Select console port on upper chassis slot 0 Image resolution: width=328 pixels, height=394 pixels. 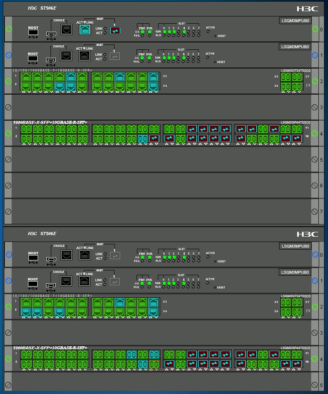click(x=66, y=29)
